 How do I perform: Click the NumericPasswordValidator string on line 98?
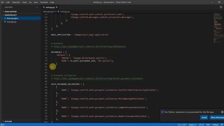109,116
